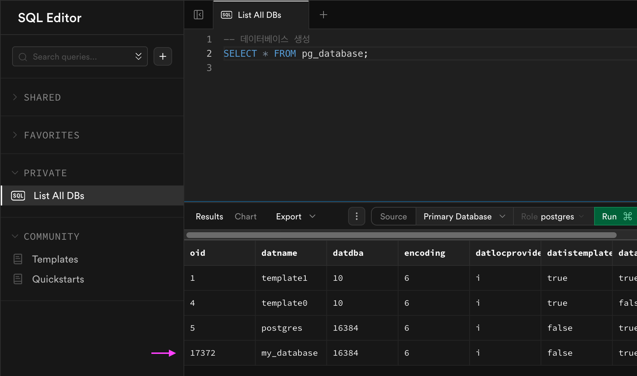The image size is (637, 376).
Task: Click the SQL icon beside List All DBs in sidebar
Action: (x=18, y=195)
